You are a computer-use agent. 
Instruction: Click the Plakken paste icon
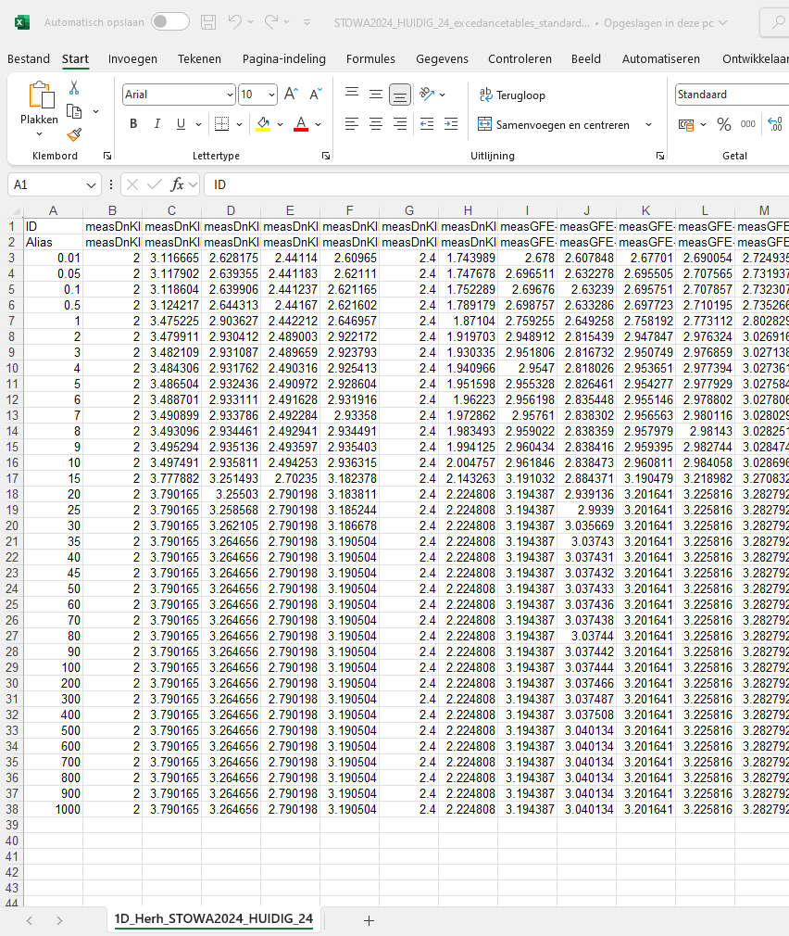coord(41,95)
